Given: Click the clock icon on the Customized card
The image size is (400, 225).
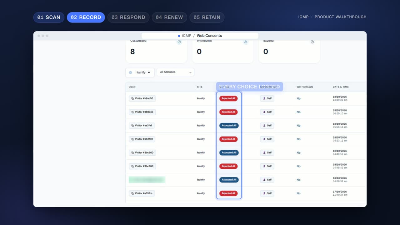Looking at the screenshot, I should [x=179, y=42].
